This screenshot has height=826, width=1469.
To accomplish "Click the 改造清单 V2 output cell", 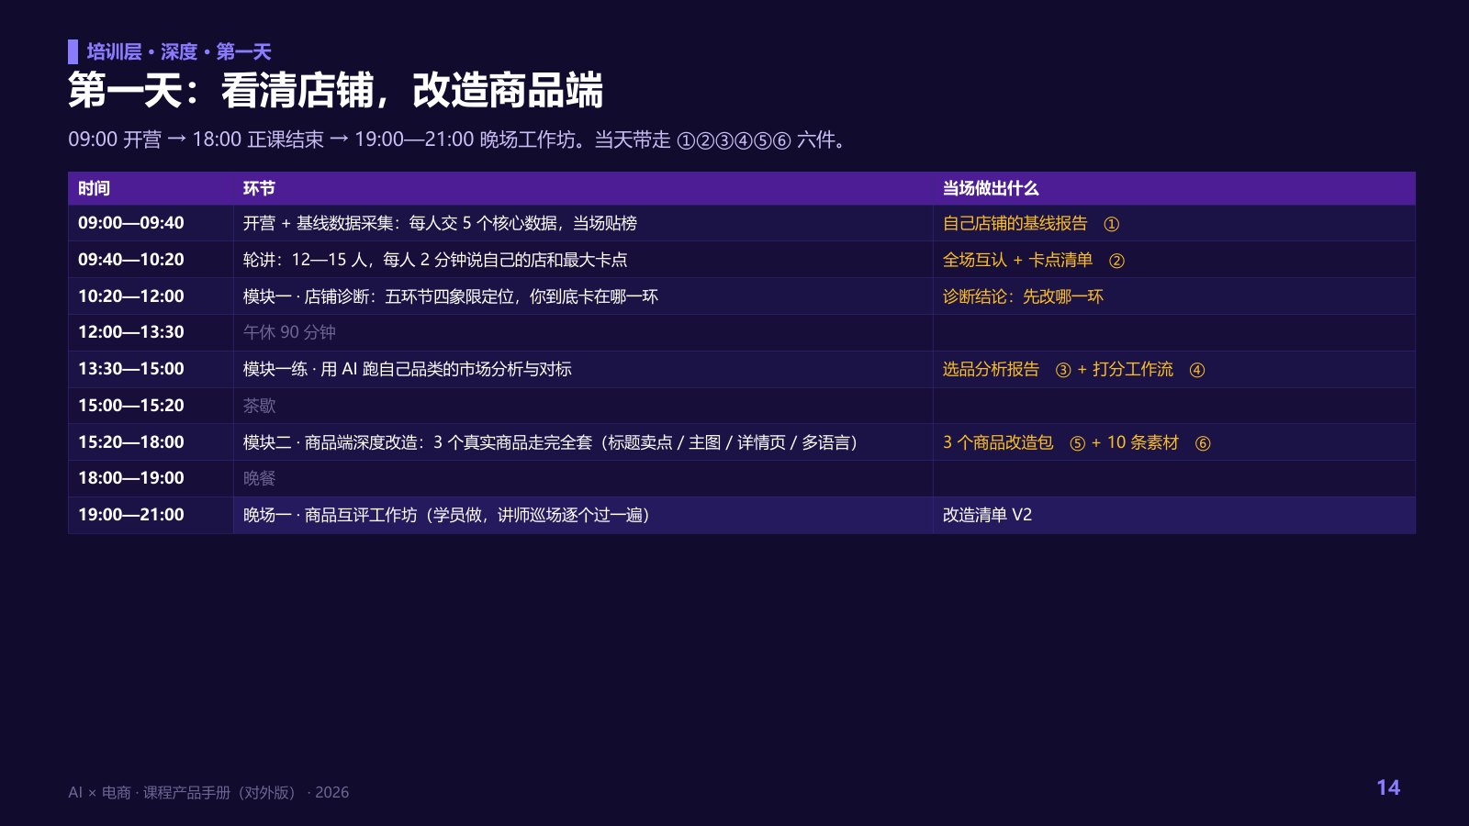I will click(1174, 515).
